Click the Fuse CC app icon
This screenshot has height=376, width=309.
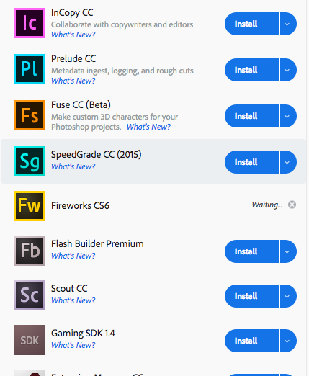[30, 115]
